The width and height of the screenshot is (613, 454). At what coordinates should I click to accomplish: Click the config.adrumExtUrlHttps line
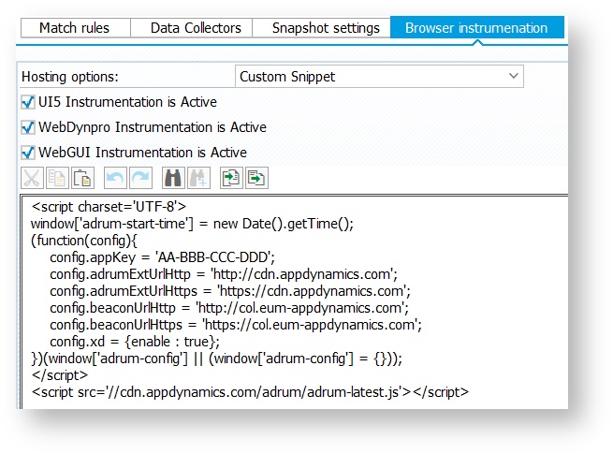[230, 291]
